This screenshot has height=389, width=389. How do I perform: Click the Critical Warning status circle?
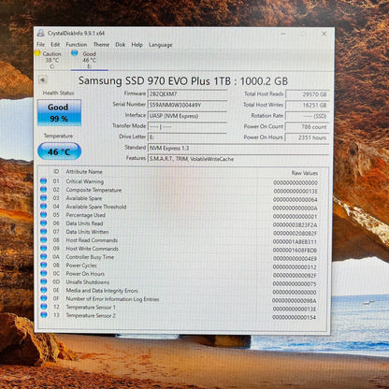(x=43, y=181)
